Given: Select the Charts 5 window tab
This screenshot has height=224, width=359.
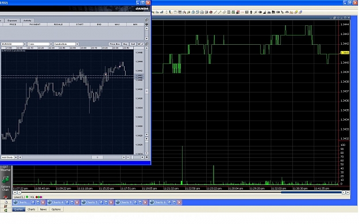Looking at the screenshot, I should (92, 203).
